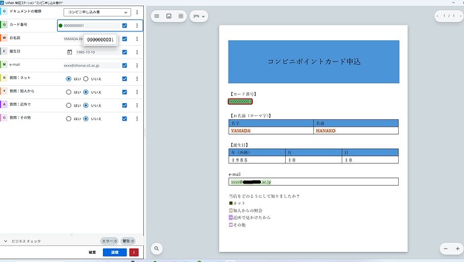Open the JPN language dropdown
The height and width of the screenshot is (262, 464).
[x=199, y=16]
